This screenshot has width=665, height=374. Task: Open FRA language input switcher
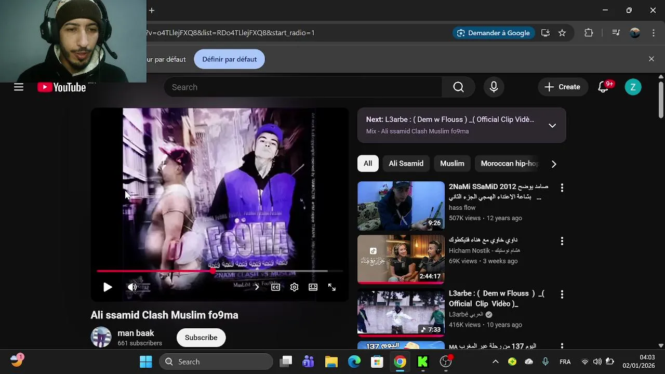pos(565,362)
